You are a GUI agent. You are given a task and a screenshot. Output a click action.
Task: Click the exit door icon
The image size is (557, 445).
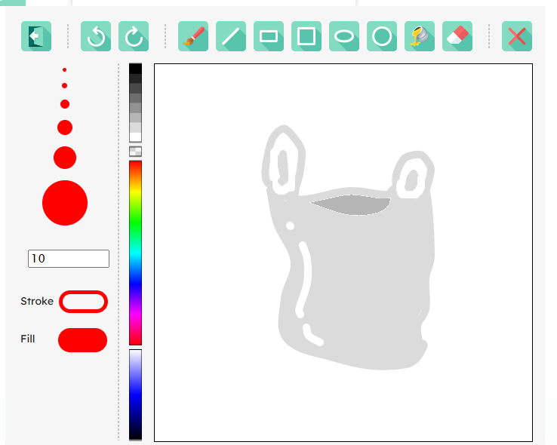point(36,36)
